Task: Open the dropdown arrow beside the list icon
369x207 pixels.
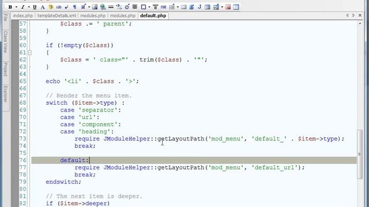Action: [178, 7]
